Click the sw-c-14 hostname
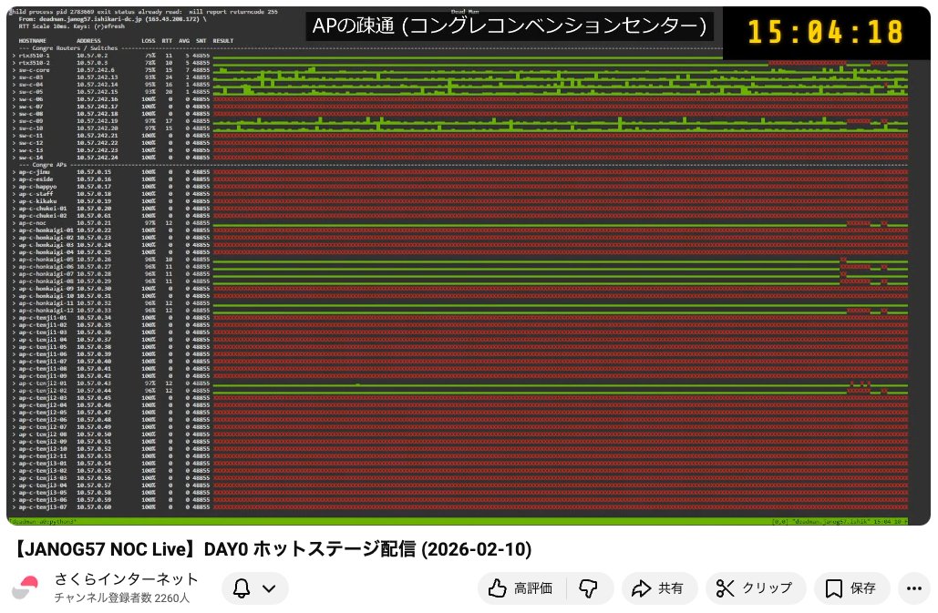 tap(30, 158)
